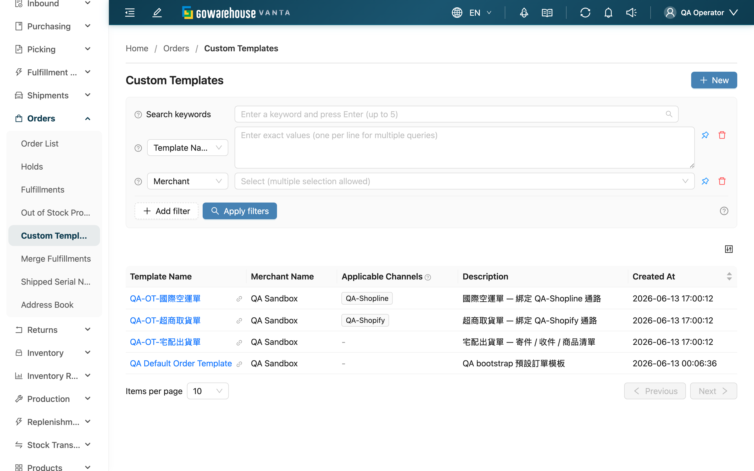
Task: Click Applicable Channels info icon
Action: pyautogui.click(x=428, y=277)
